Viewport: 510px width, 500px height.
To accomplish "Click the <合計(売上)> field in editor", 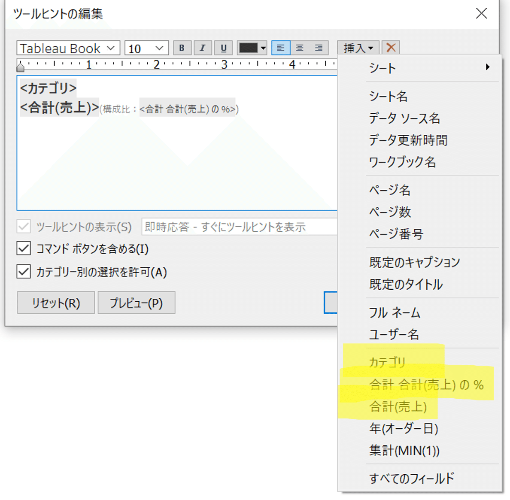I will point(60,108).
